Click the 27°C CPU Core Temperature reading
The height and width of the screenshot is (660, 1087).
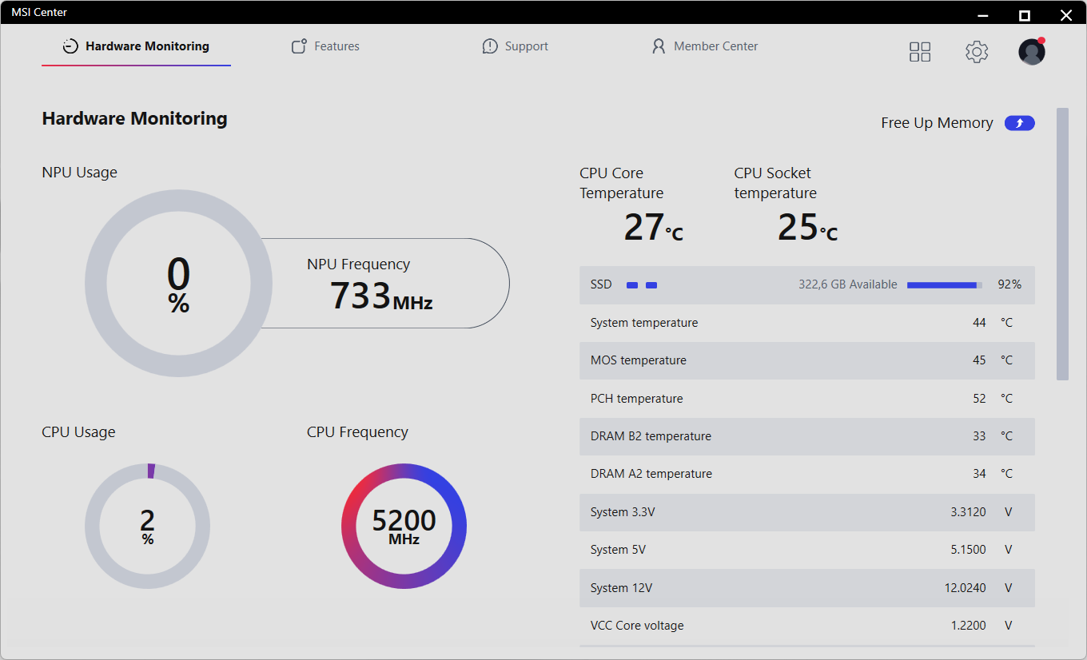tap(654, 227)
